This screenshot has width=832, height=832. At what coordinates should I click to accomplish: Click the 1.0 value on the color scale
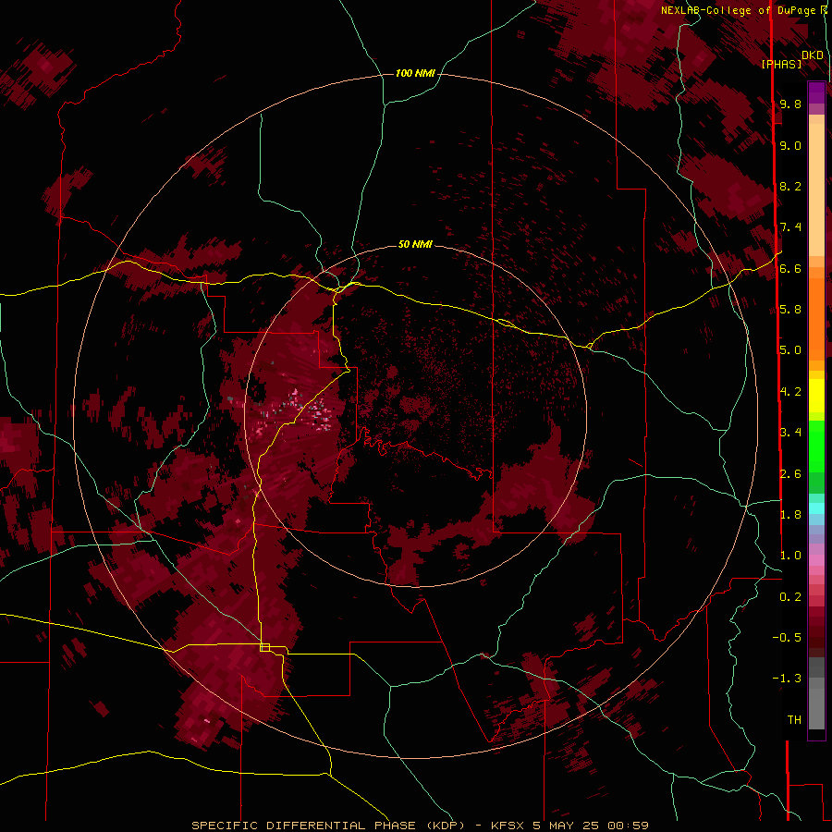coord(790,555)
